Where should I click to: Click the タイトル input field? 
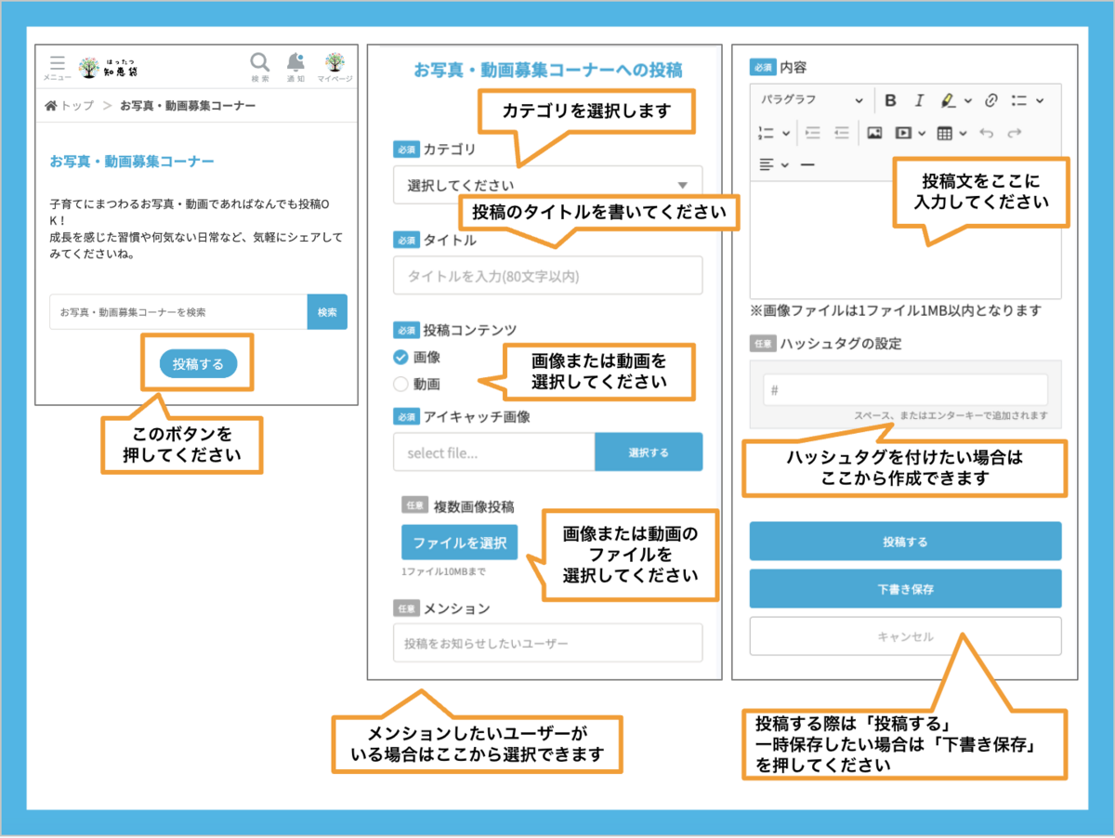pyautogui.click(x=547, y=276)
